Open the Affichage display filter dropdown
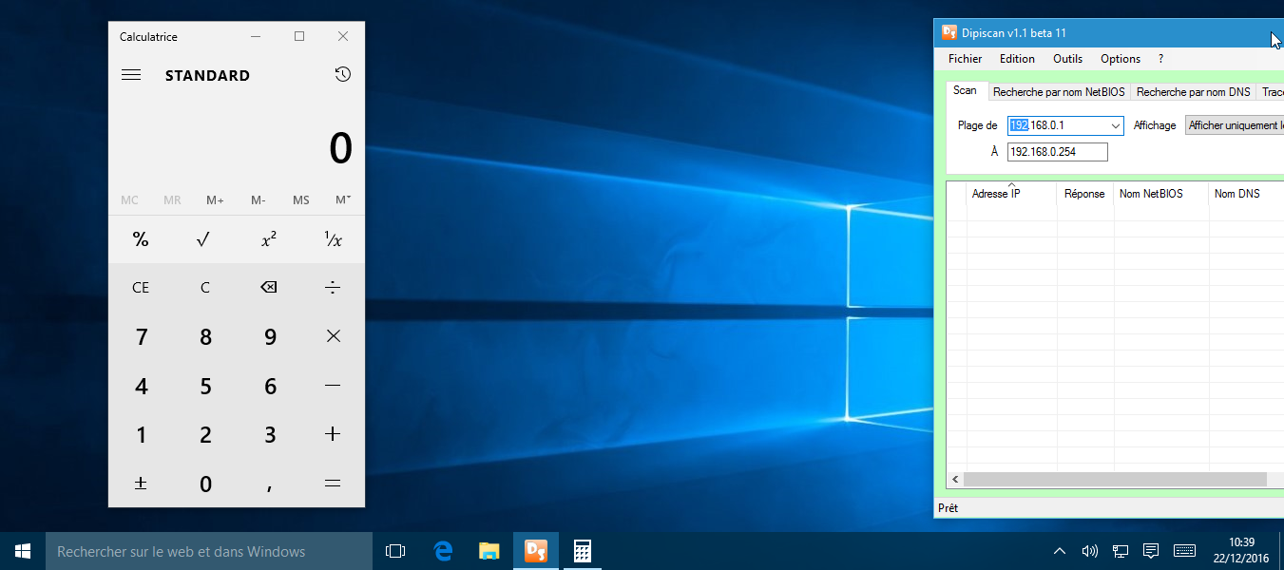This screenshot has width=1284, height=570. pyautogui.click(x=1234, y=125)
